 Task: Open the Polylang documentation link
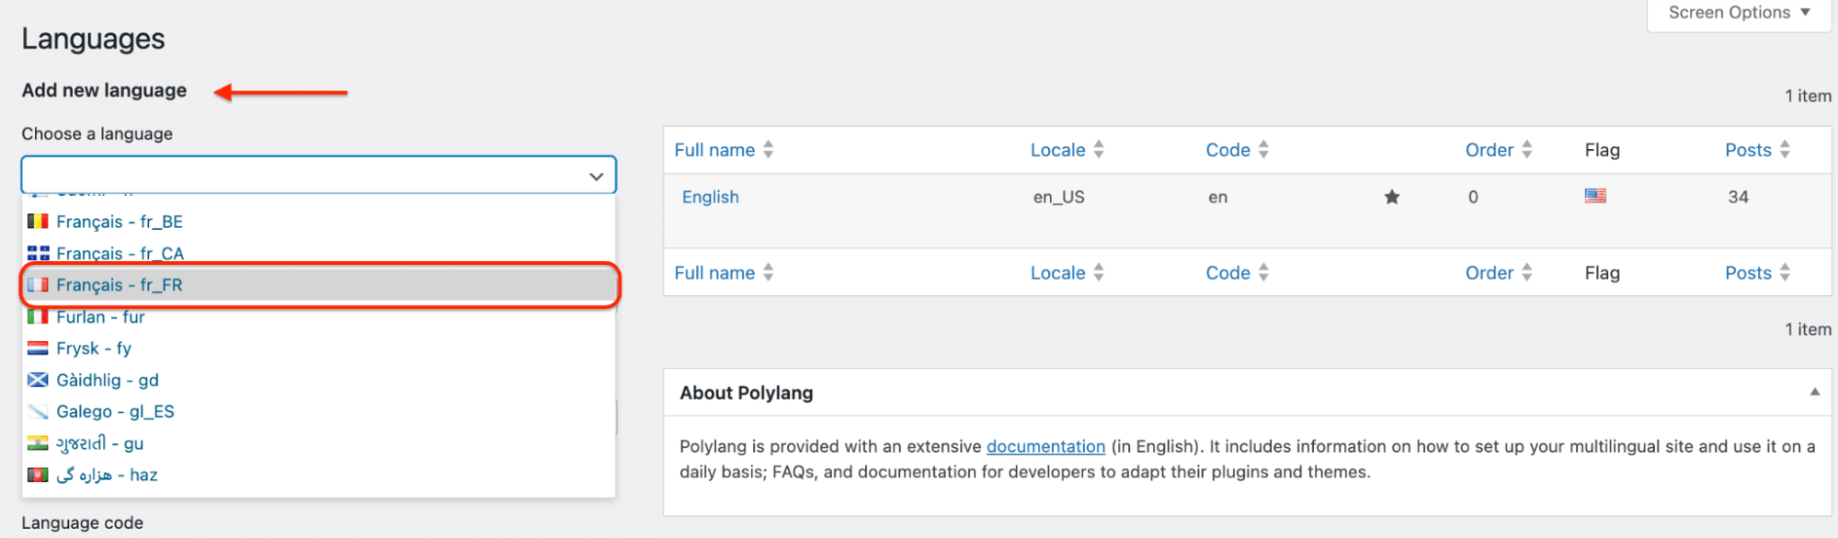pyautogui.click(x=1045, y=446)
